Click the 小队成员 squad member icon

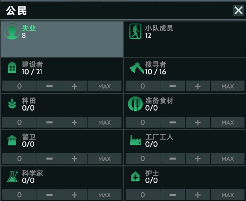pyautogui.click(x=135, y=32)
